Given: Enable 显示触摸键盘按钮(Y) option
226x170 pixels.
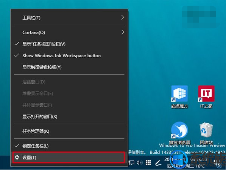Looking at the screenshot, I should (69, 67).
